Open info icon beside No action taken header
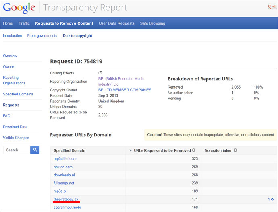This screenshot has width=278, height=212. pos(235,150)
